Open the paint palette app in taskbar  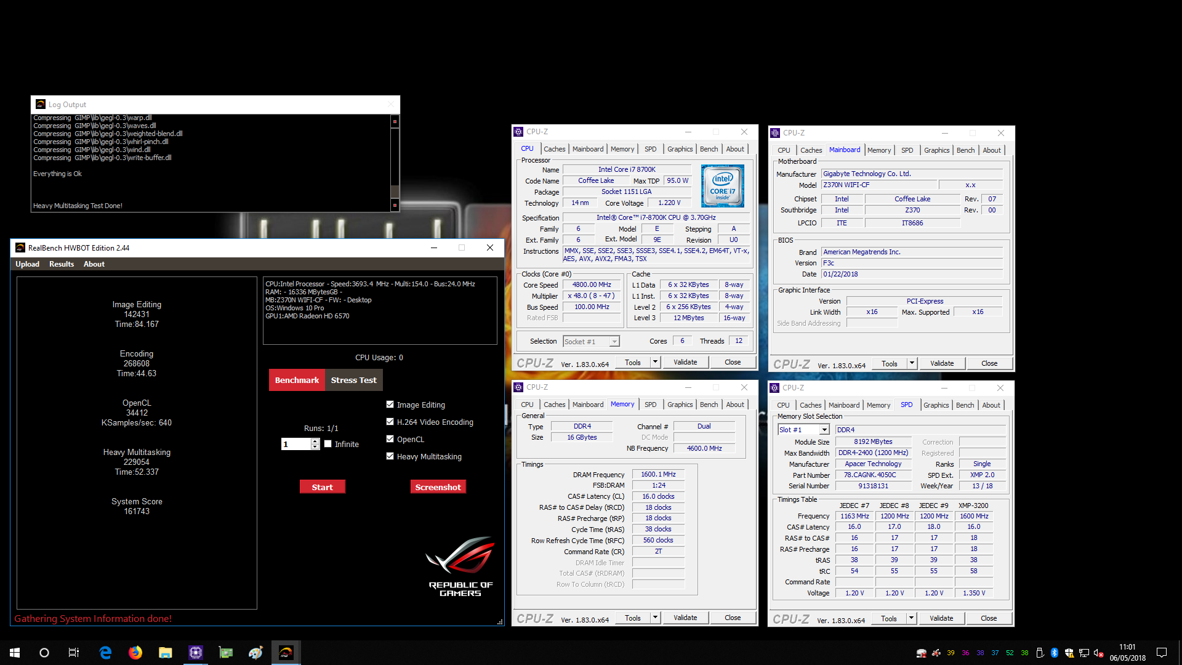(256, 653)
